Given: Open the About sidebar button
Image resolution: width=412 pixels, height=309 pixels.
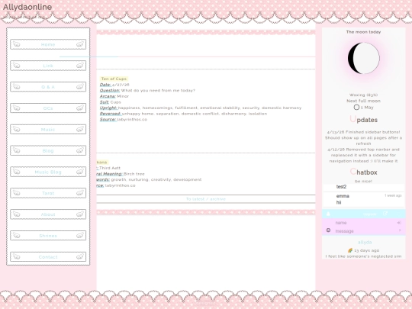Looking at the screenshot, I should [48, 214].
